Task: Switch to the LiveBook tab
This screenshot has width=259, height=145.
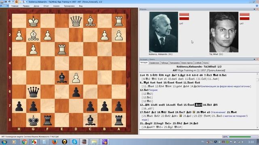Action: tap(198, 63)
